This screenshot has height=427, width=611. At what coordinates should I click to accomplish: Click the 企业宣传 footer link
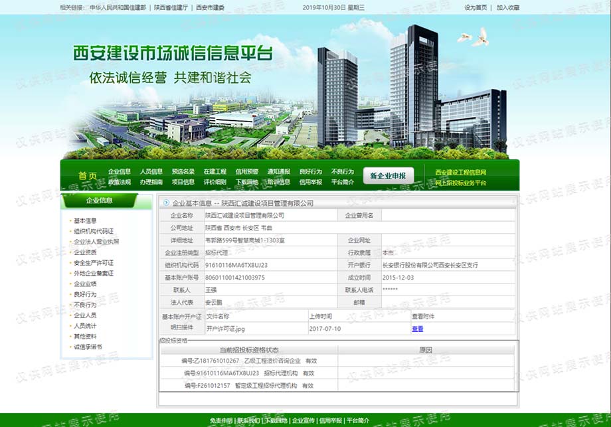303,420
